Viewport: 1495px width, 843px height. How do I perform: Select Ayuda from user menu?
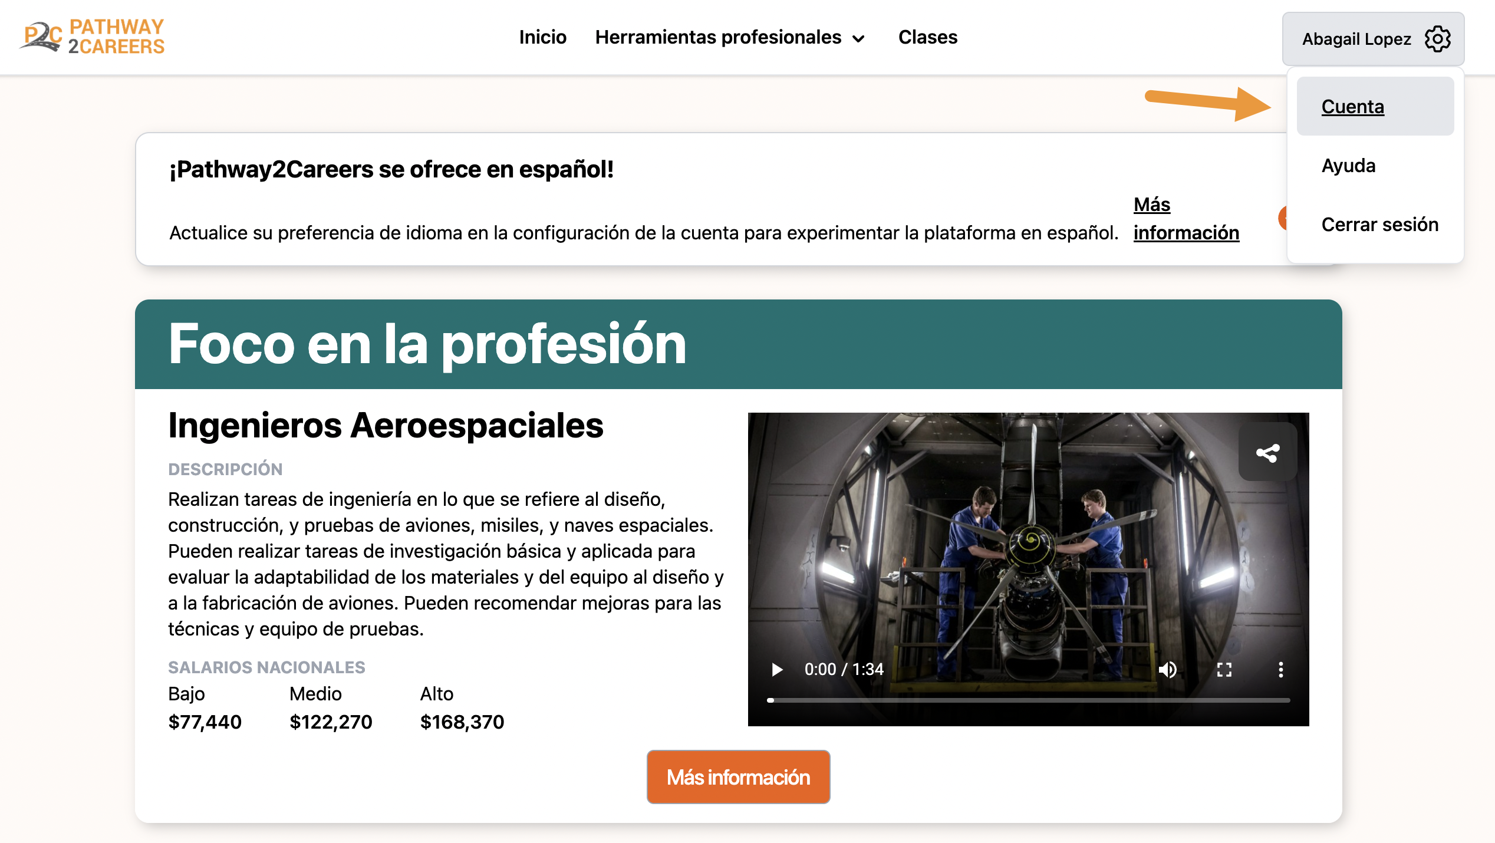click(x=1348, y=166)
